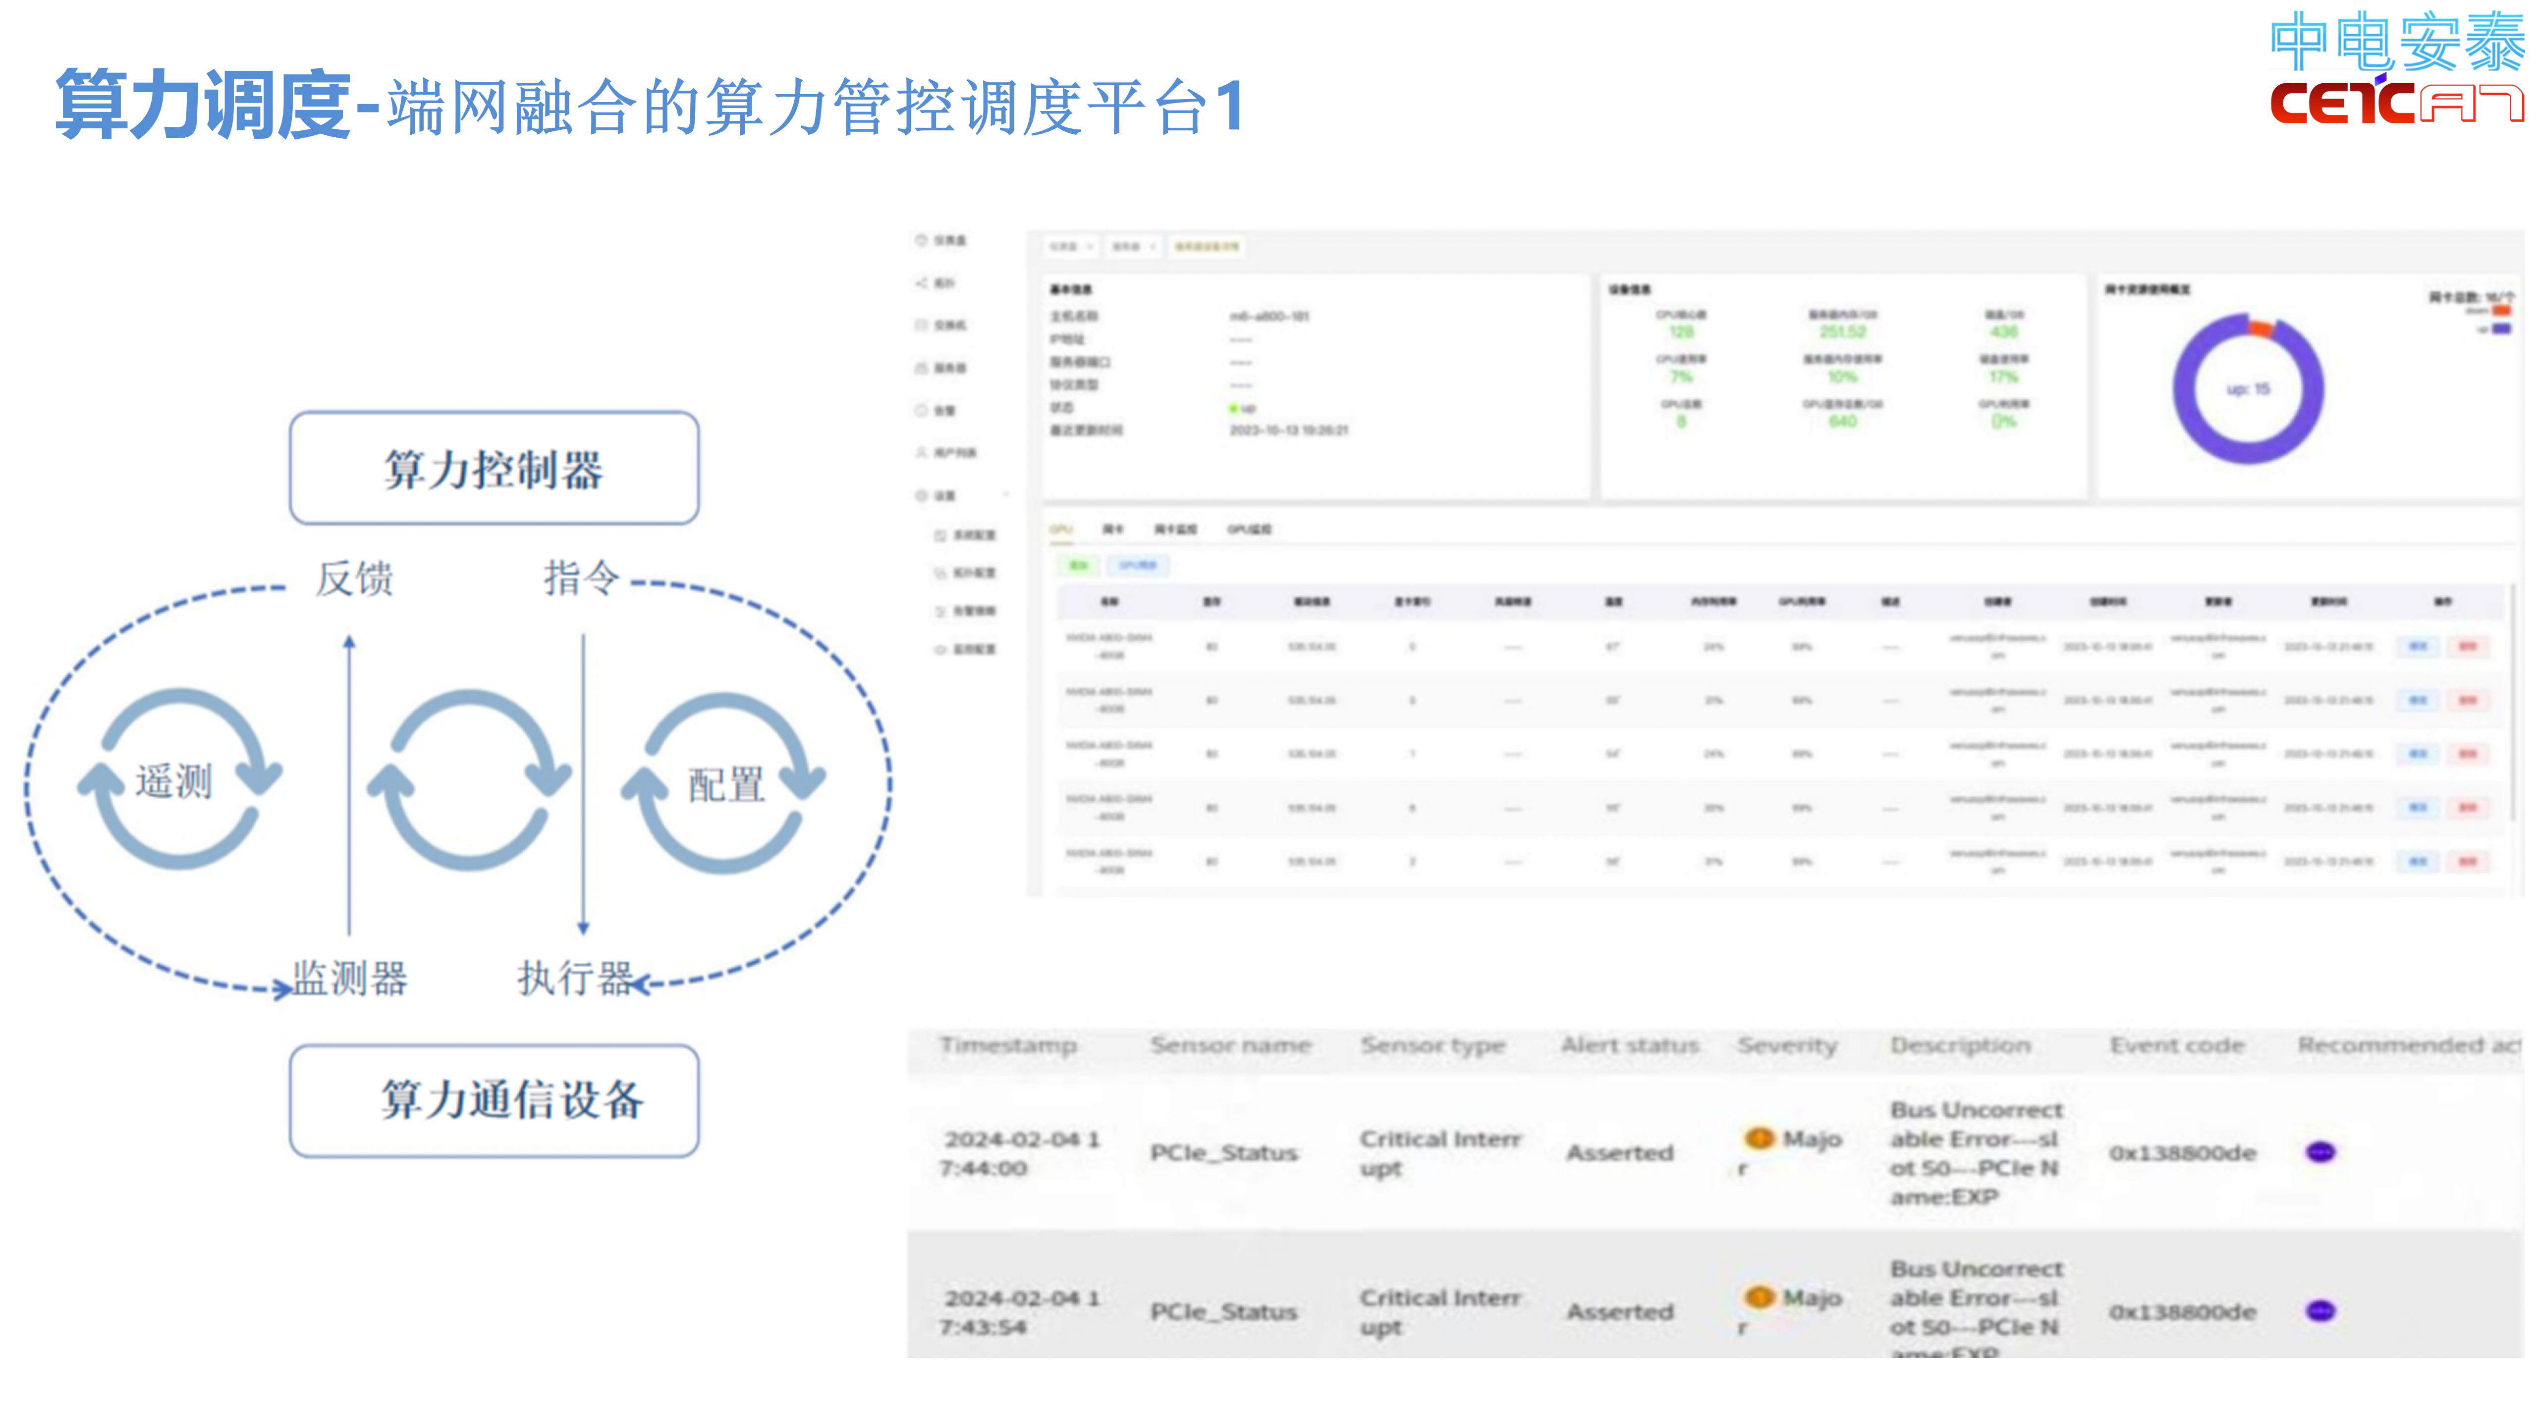Screen dimensions: 2537x1427
Task: Click the orange segment of donut chart
Action: tap(2260, 328)
